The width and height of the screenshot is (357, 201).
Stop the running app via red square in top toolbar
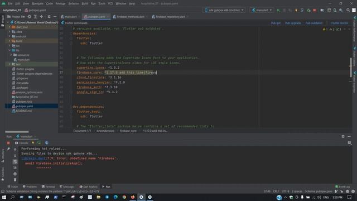[x=315, y=10]
